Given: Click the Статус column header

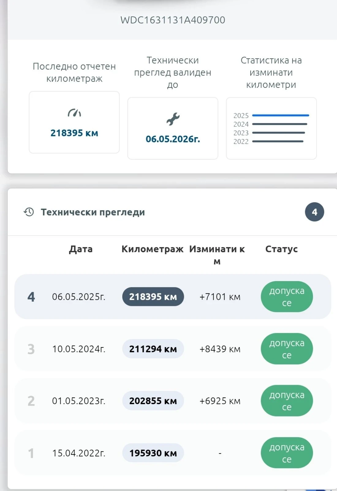Looking at the screenshot, I should tap(282, 249).
